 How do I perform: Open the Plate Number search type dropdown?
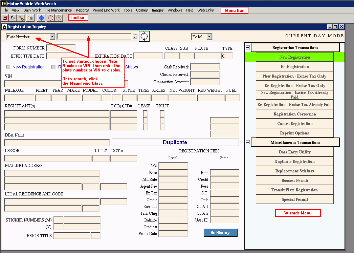(x=52, y=37)
